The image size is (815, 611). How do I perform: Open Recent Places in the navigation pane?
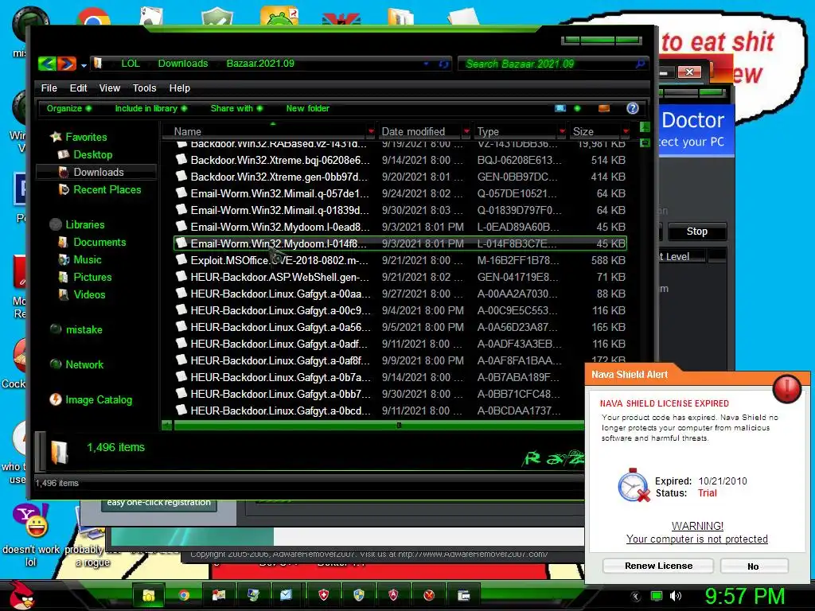(107, 190)
